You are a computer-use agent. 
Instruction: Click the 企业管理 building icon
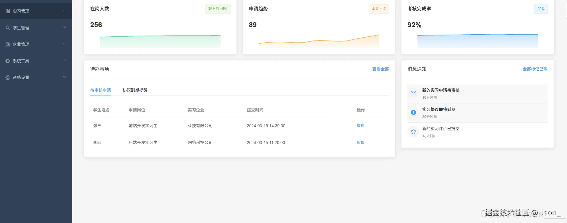point(8,44)
